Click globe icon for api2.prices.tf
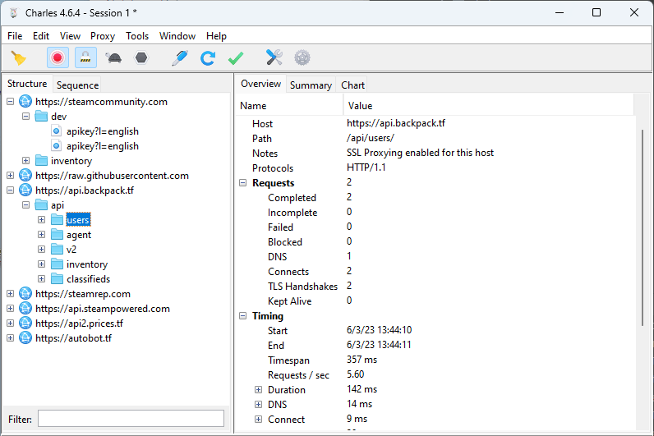 click(x=25, y=323)
